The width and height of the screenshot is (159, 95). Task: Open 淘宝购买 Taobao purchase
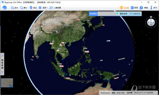click(x=135, y=14)
